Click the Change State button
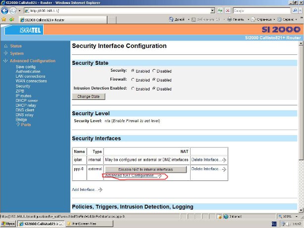304x228 pixels. click(89, 96)
